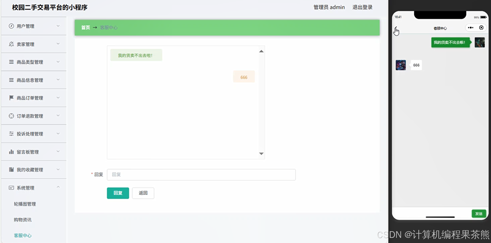Focus the 回复 text input field
This screenshot has height=243, width=491.
point(201,175)
